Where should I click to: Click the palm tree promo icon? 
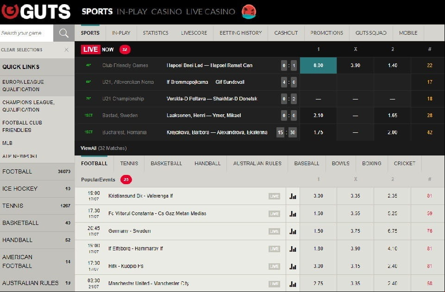249,12
